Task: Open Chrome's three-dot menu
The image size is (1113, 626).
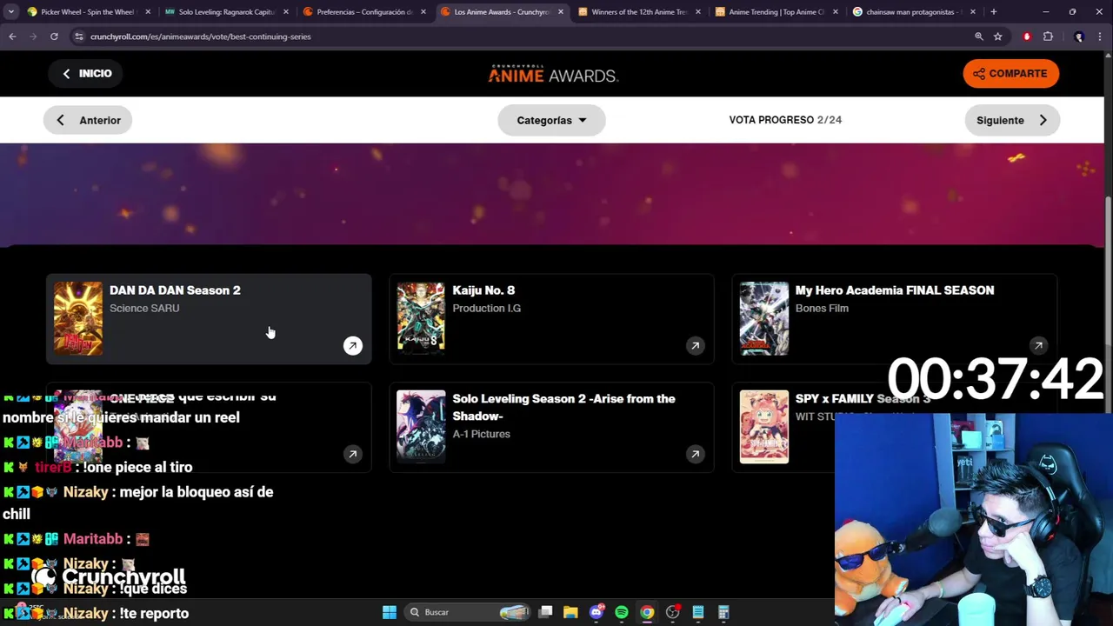Action: point(1100,37)
